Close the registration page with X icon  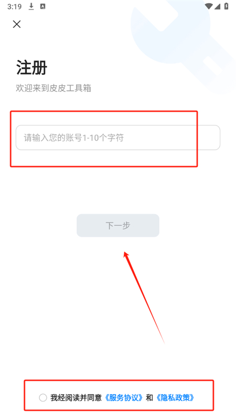click(17, 24)
